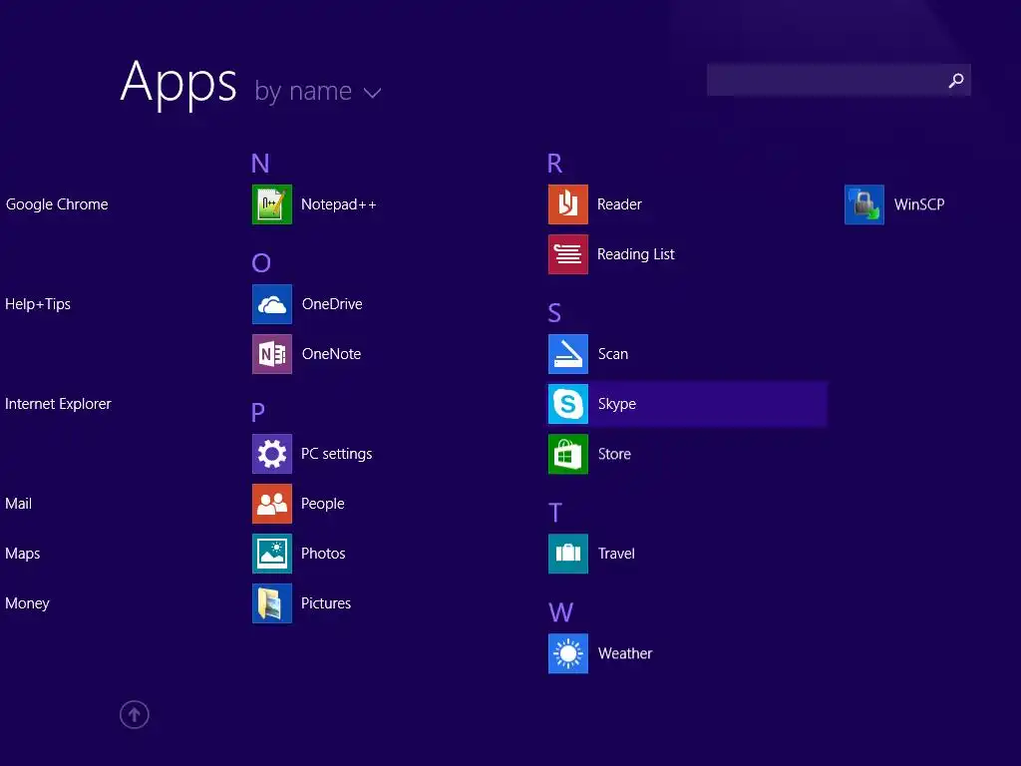Screen dimensions: 1021x766
Task: Click the 'WinSCP' label text
Action: pos(918,204)
